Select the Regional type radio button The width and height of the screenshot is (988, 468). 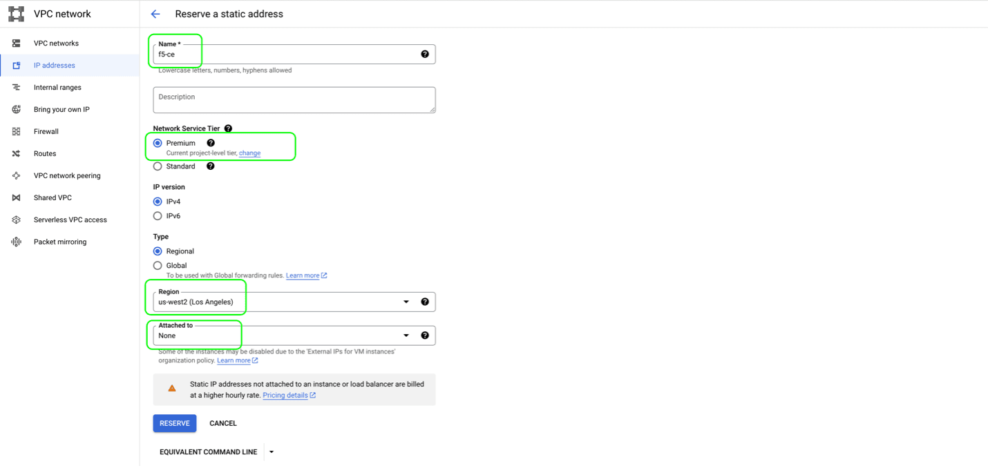158,251
